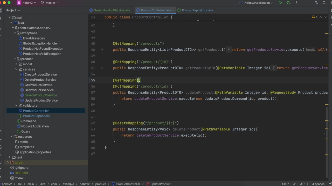The image size is (332, 186).
Task: Expand folded getProducts method at line 46
Action: [x=102, y=50]
